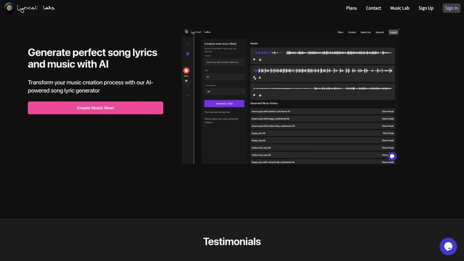Click the upload triangle icon under the third waveform
464x261 pixels.
tap(260, 95)
